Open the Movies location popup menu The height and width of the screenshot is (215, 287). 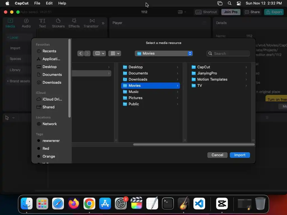[164, 53]
